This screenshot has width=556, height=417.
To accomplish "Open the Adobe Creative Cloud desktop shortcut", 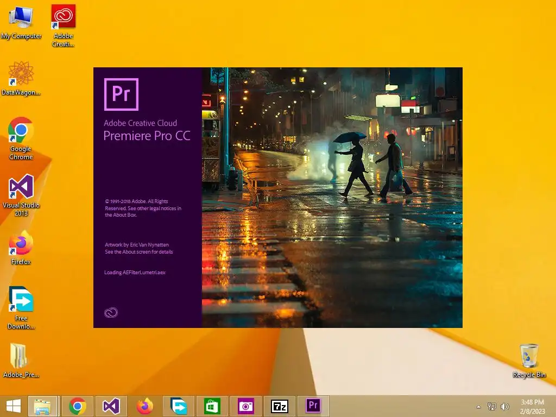I will tap(63, 26).
